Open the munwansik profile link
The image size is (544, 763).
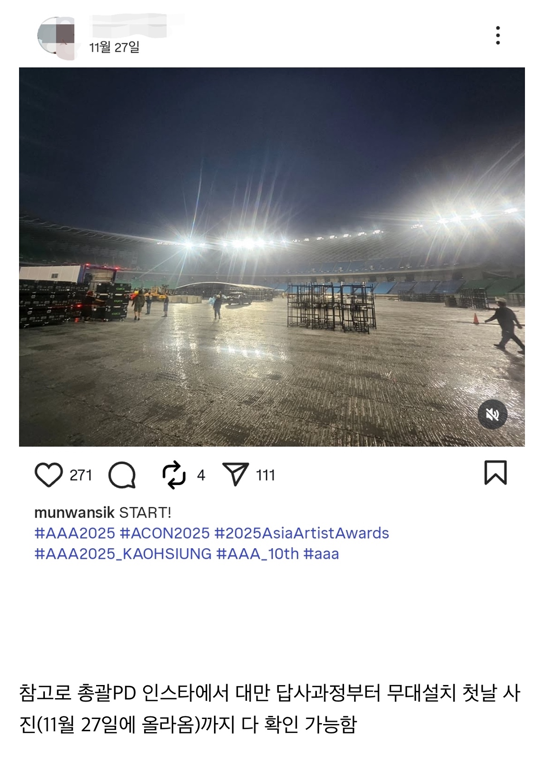[x=74, y=513]
